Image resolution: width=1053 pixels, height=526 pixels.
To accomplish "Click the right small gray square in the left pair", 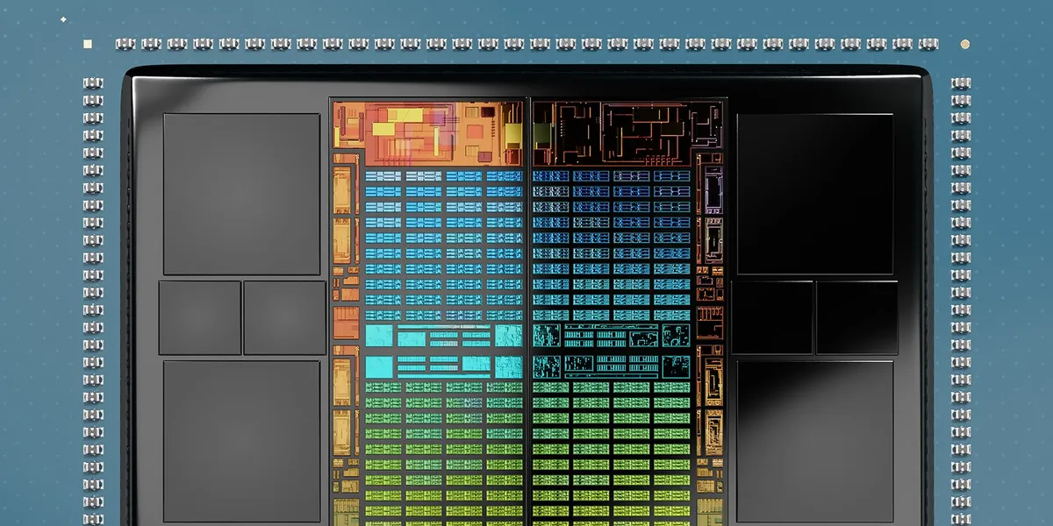I will tap(284, 317).
